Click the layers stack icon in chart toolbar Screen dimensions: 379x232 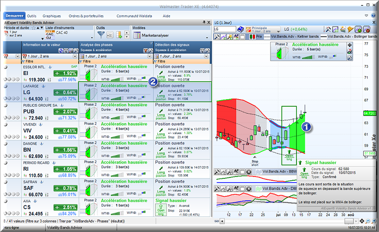[x=343, y=29]
